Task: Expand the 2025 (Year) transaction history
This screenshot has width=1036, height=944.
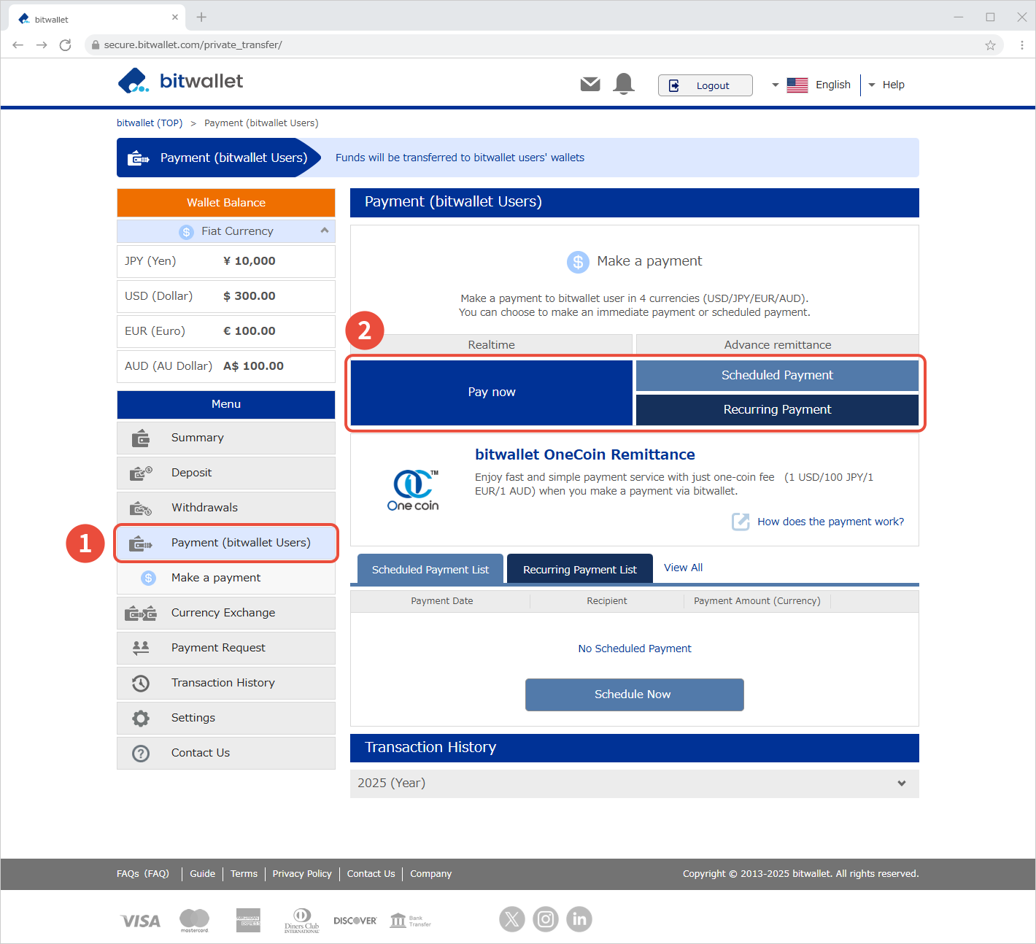Action: tap(635, 784)
